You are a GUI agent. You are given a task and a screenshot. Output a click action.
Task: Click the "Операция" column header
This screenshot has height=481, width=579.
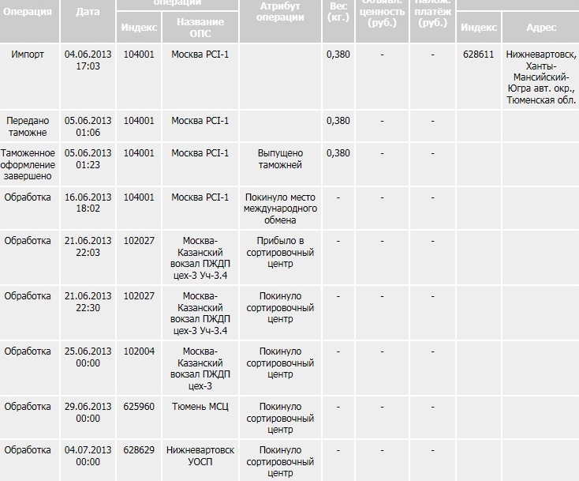click(x=28, y=12)
